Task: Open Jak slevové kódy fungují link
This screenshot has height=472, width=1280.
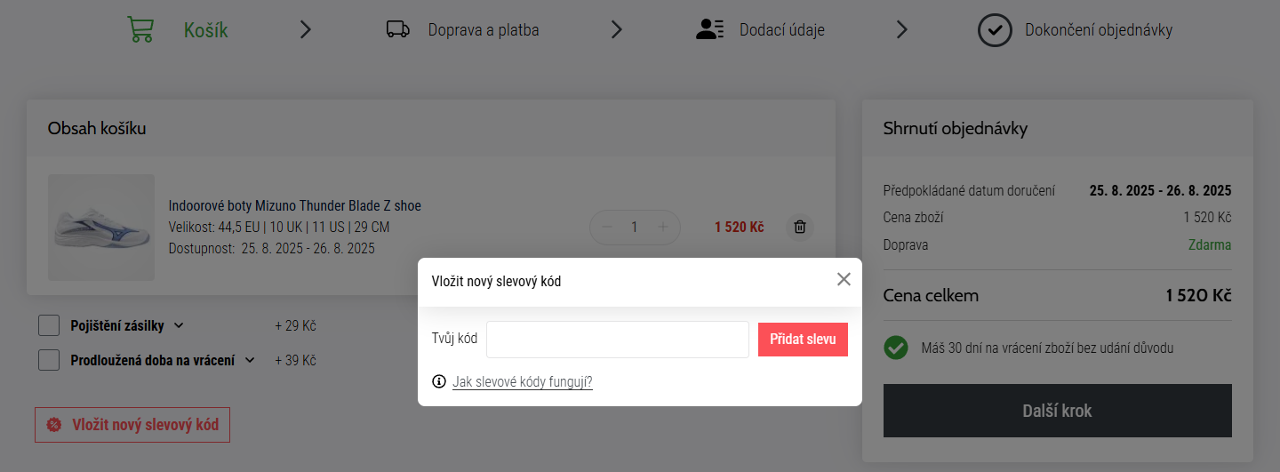Action: click(x=522, y=382)
